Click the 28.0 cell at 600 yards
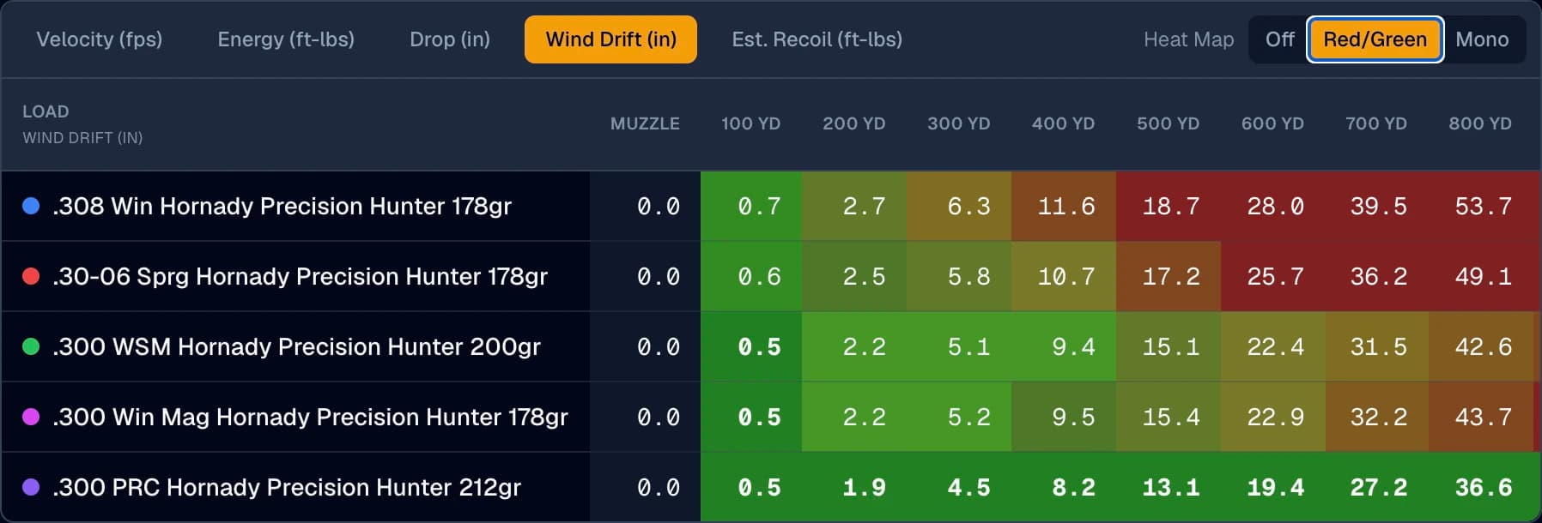Screen dimensions: 1542x523 [1273, 206]
